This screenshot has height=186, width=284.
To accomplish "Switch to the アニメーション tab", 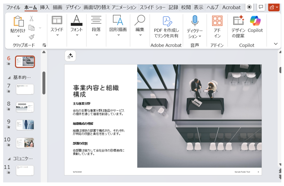I will point(124,8).
